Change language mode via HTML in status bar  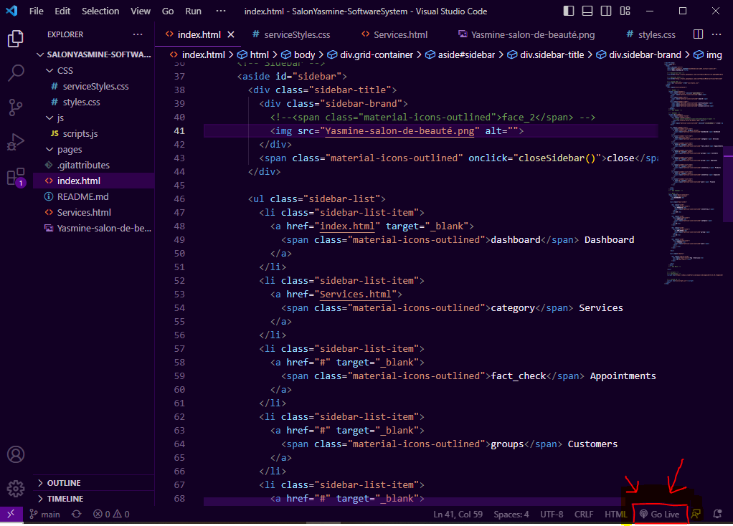(615, 514)
